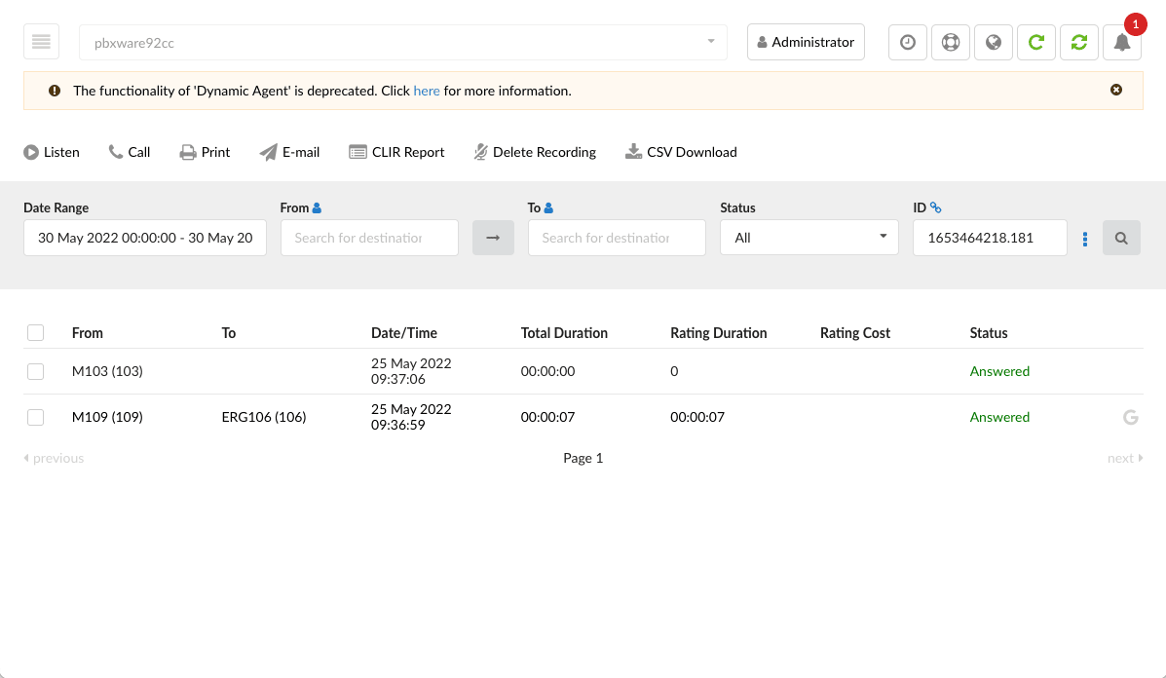Go to the next page

click(1125, 458)
